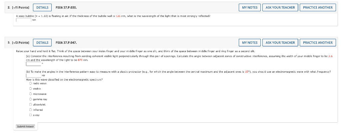Choose the gamma ray radio button
Screen dimensions: 341x133
(30, 99)
